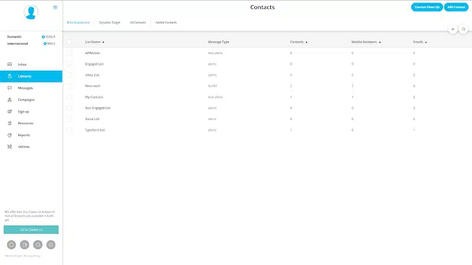Click the refresh icon at sidebar bottom
472x265 pixels.
[x=11, y=244]
